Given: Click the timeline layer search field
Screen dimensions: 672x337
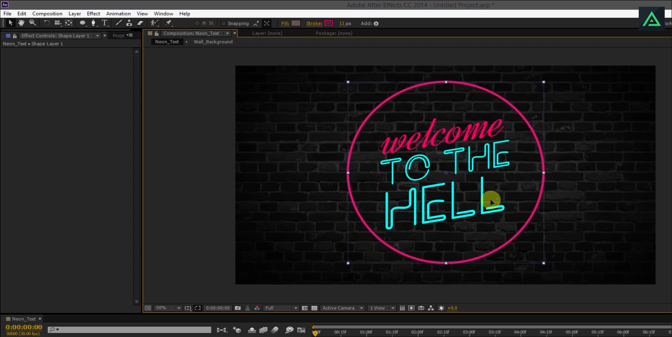Looking at the screenshot, I should click(x=129, y=330).
